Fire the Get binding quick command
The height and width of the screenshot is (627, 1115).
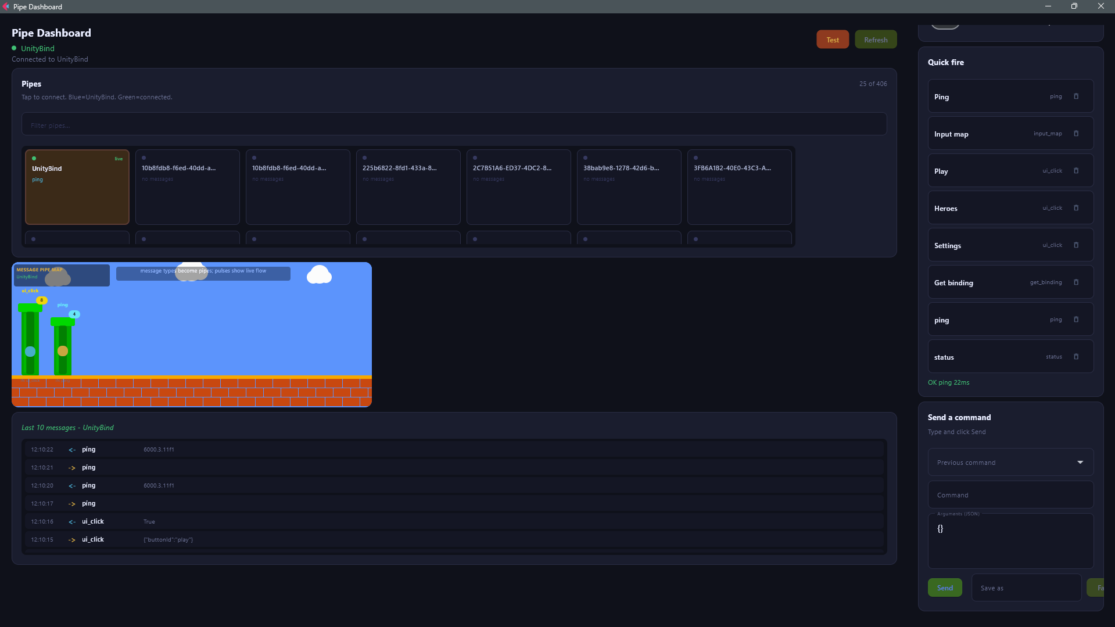(x=1010, y=282)
